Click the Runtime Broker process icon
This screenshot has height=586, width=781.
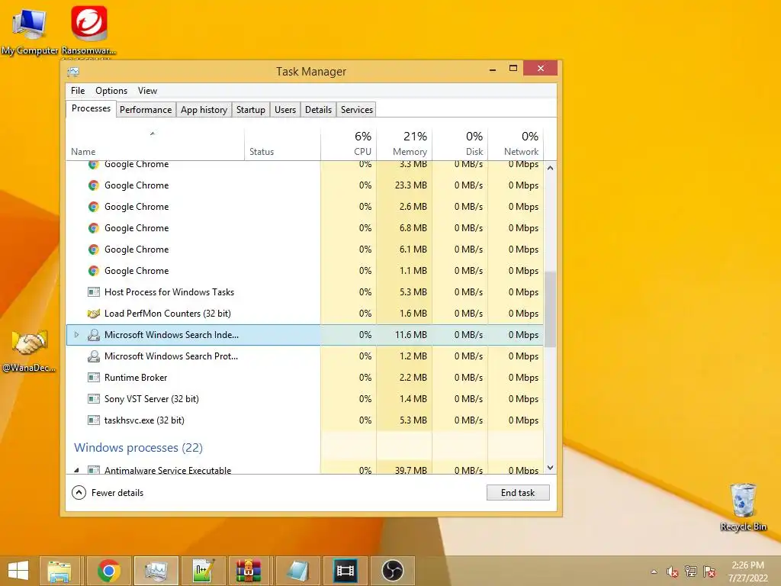pos(93,378)
